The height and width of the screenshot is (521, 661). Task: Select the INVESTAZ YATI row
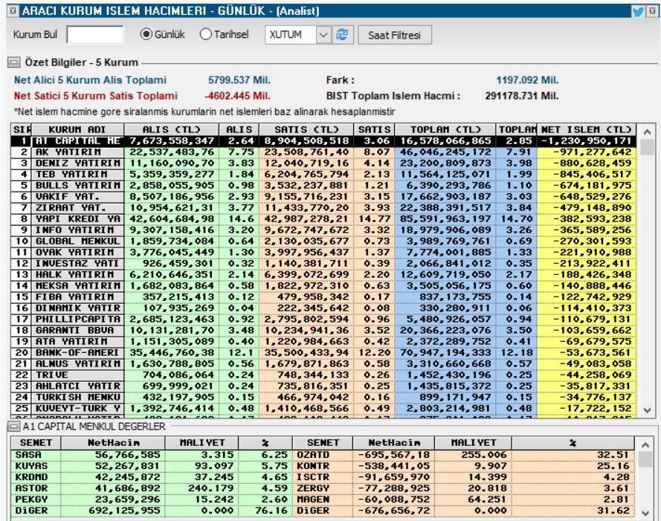point(323,263)
